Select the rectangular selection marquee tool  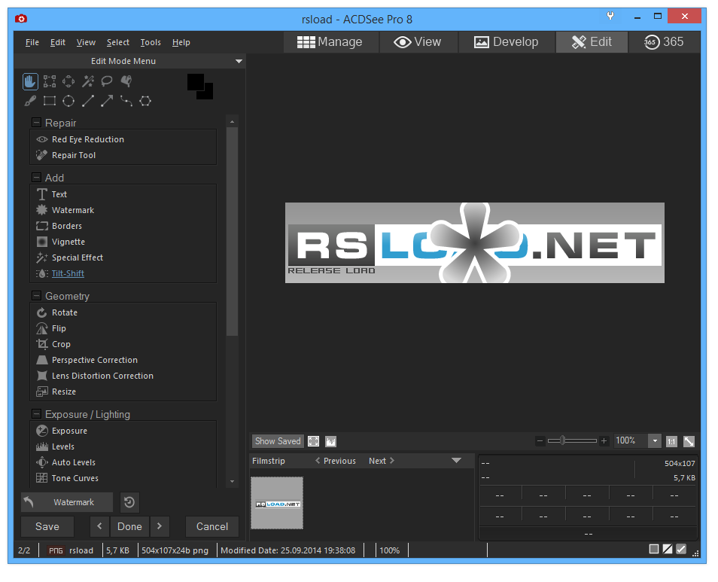tap(50, 81)
